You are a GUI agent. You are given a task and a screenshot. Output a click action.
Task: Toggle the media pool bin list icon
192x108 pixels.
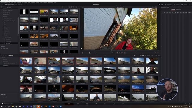1,55
